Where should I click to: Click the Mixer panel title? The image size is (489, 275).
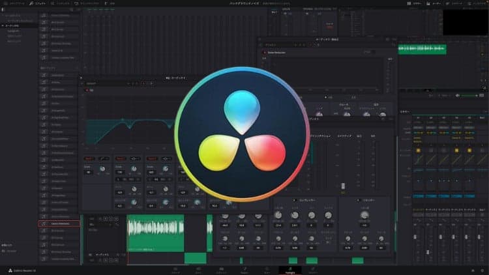coord(405,111)
